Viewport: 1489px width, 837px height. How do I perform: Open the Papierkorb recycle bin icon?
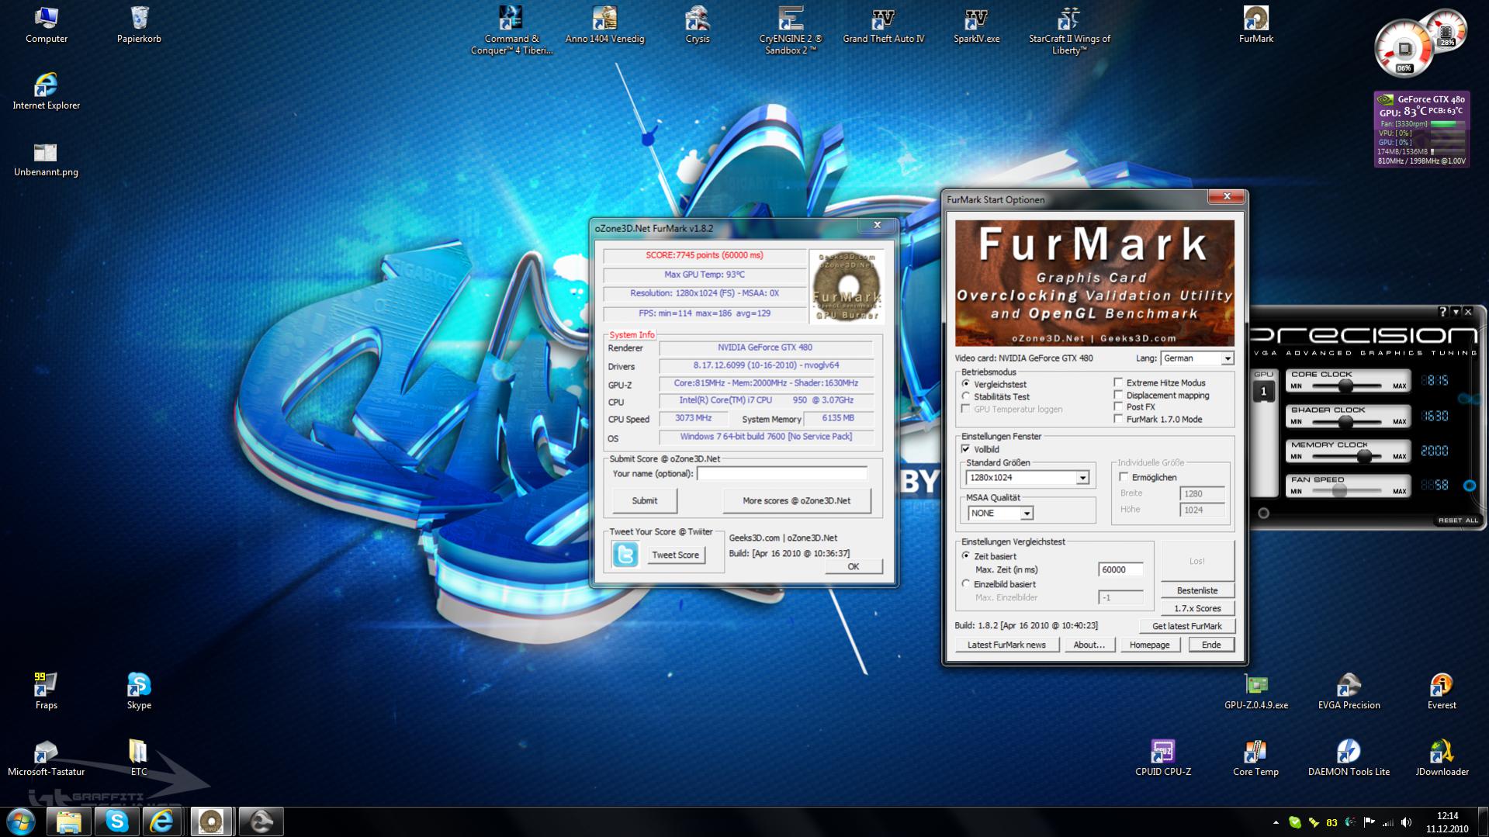coord(139,25)
